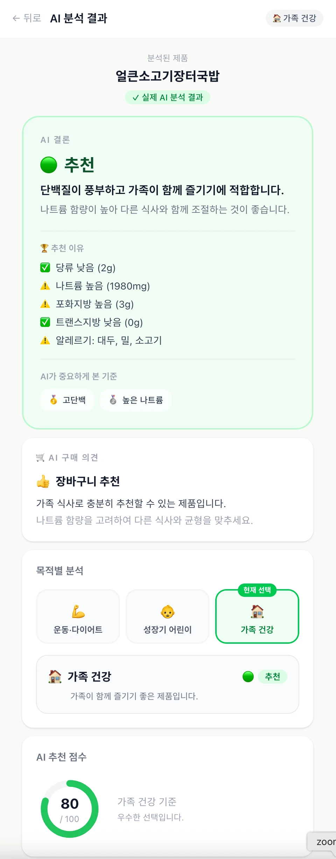Click the allergy warning icon for 알레르기
This screenshot has height=859, width=336.
click(x=45, y=340)
